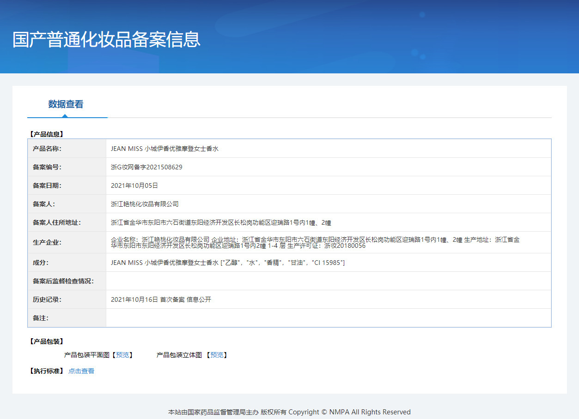This screenshot has width=579, height=419.
Task: Click the 生产企业 details text
Action: [x=314, y=242]
